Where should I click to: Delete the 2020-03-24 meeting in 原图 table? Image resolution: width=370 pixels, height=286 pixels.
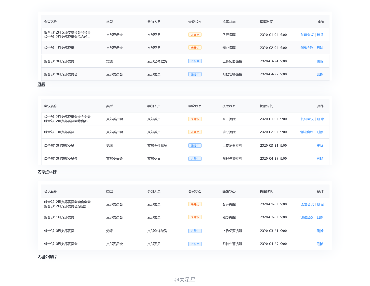[320, 61]
